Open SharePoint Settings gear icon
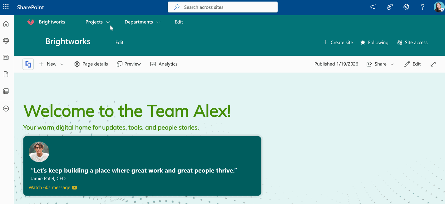Screen dimensions: 445x204 click(x=406, y=7)
